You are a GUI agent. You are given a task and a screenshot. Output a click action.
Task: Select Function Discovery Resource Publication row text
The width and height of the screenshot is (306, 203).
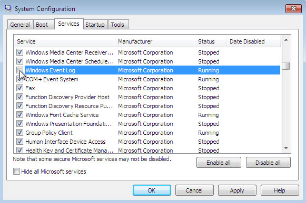click(x=69, y=106)
